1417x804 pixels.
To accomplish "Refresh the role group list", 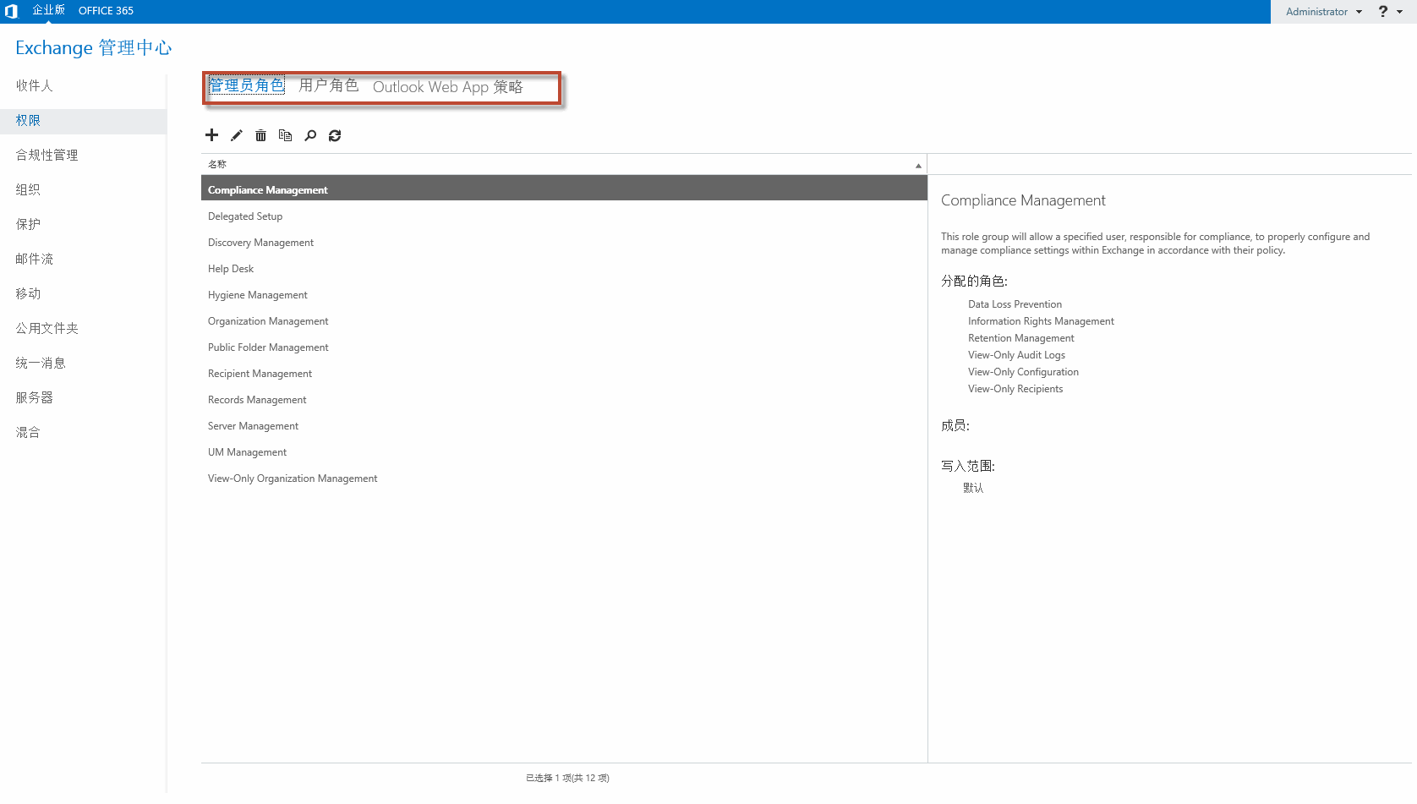I will coord(335,135).
